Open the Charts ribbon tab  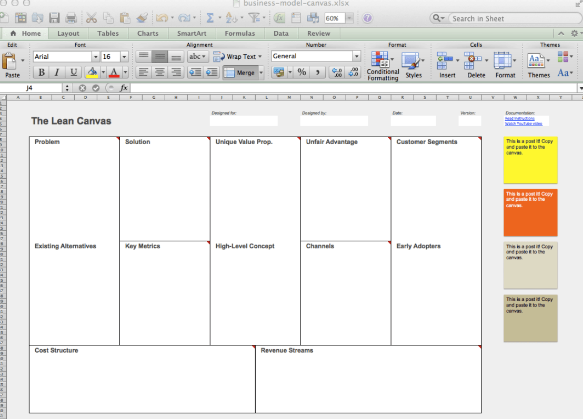point(148,33)
